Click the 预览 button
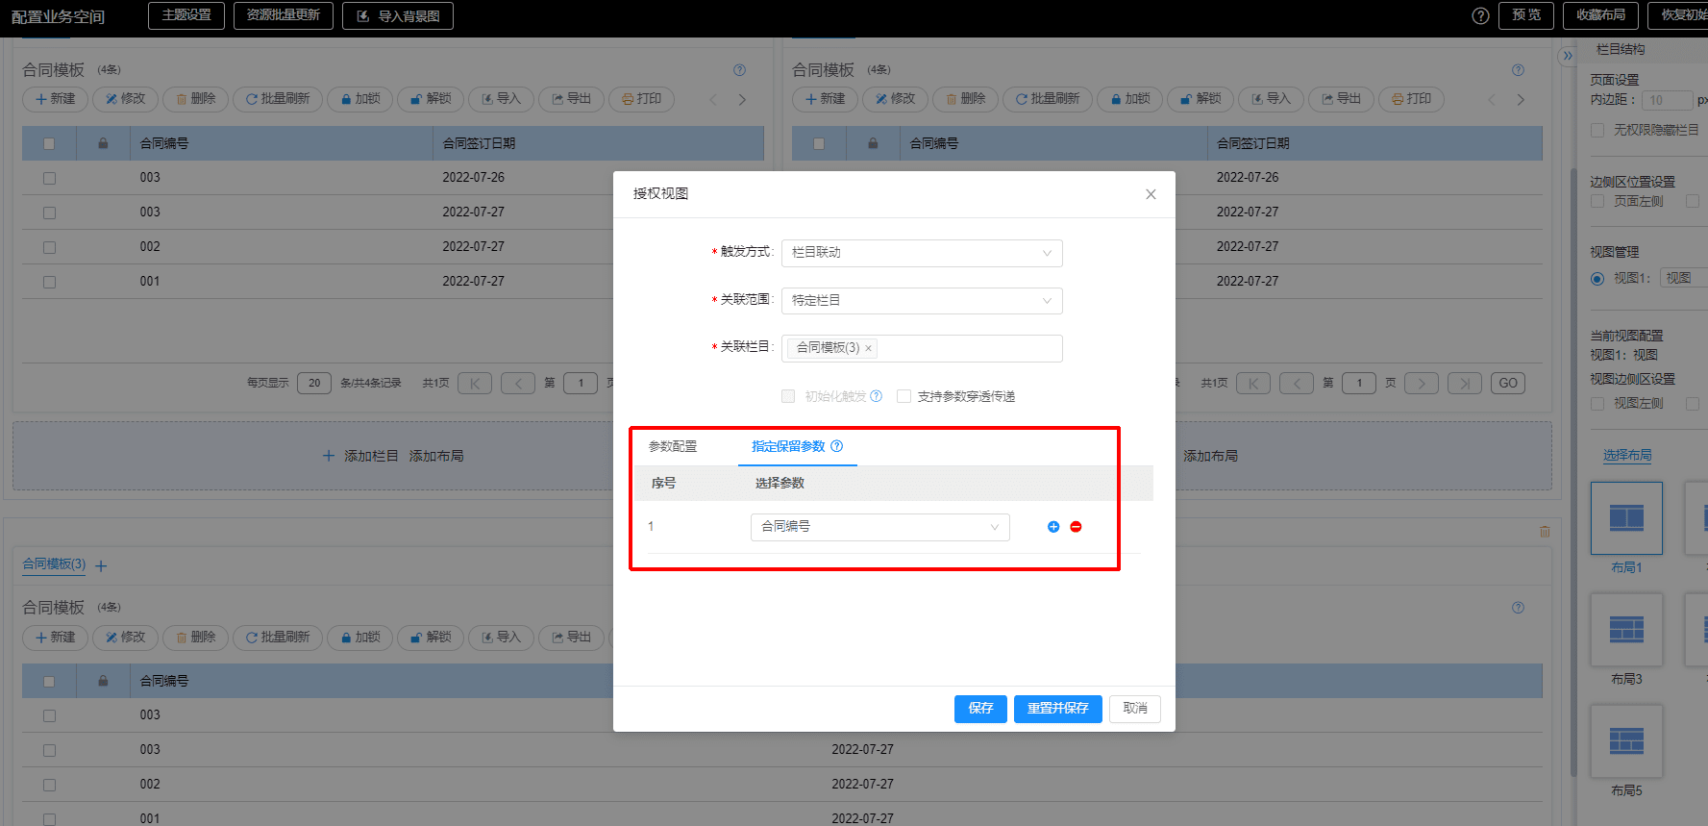The width and height of the screenshot is (1708, 826). point(1525,15)
